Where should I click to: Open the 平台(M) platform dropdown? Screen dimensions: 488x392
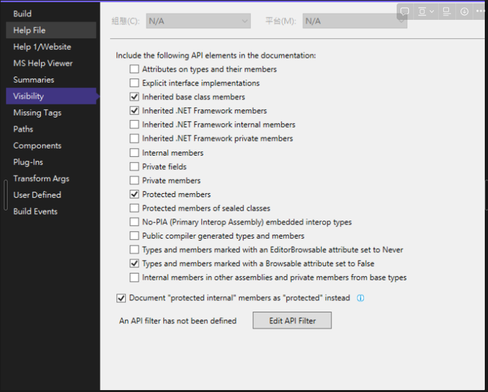pyautogui.click(x=355, y=21)
